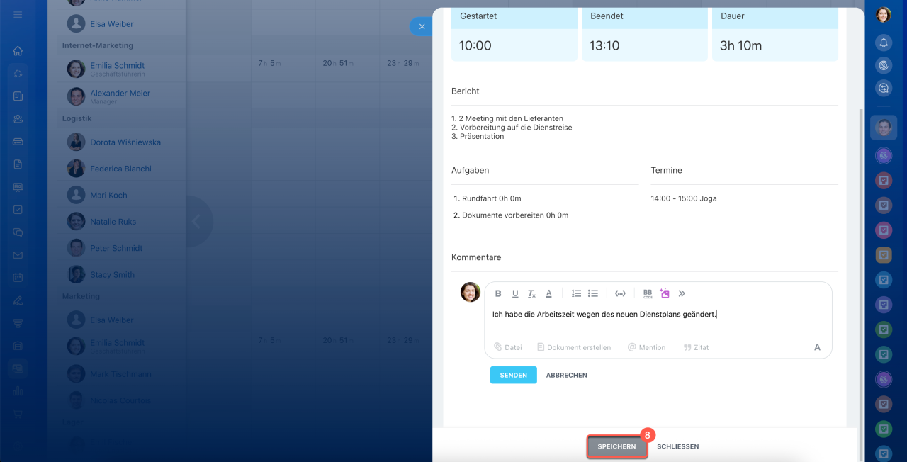Open the '14:00 - 15:00 Joga' appointment

pyautogui.click(x=684, y=198)
